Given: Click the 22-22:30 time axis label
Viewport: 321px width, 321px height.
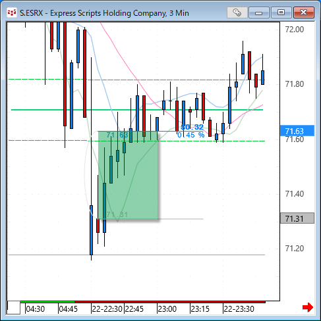Looking at the screenshot, I should [x=107, y=309].
